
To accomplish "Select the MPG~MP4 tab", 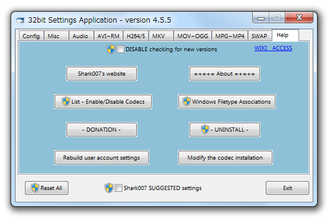I will coord(230,36).
